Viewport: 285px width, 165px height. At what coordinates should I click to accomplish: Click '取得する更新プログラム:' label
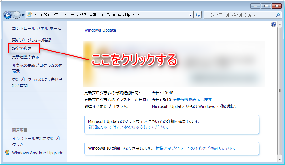pos(106,107)
